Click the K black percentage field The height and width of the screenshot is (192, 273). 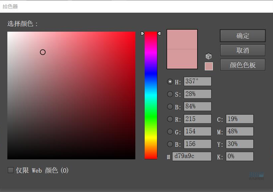pos(240,156)
